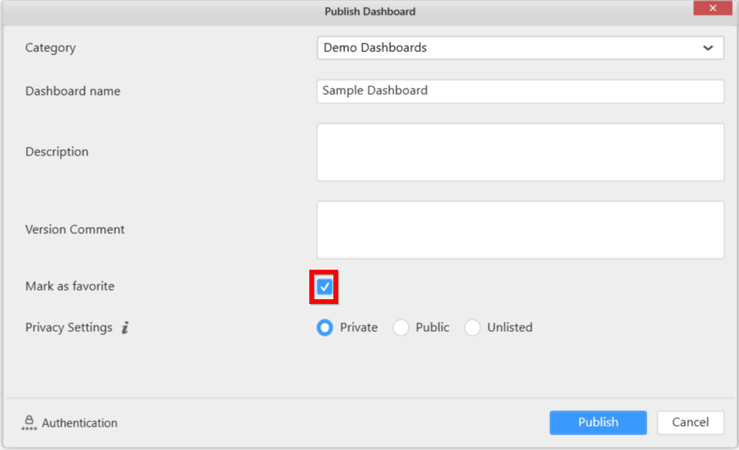Image resolution: width=739 pixels, height=450 pixels.
Task: Click the Mark as favorite label
Action: (70, 287)
